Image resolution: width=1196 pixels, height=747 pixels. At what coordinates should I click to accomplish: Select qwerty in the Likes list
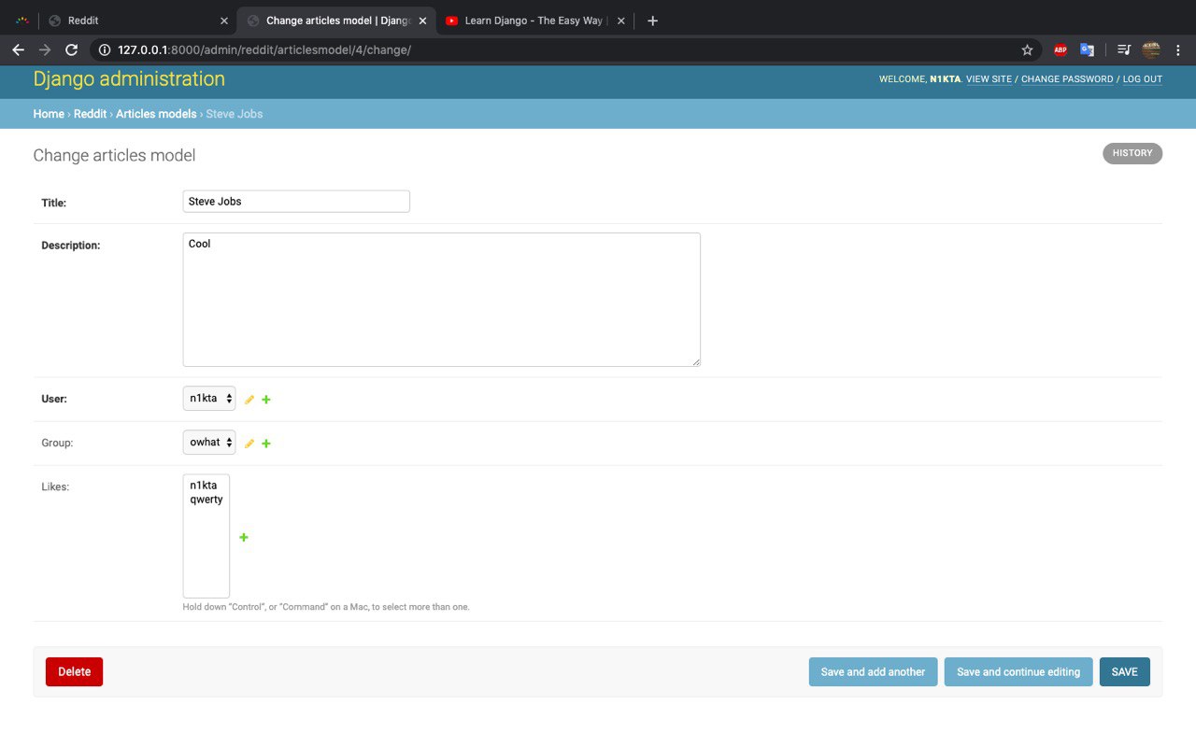[x=206, y=500]
